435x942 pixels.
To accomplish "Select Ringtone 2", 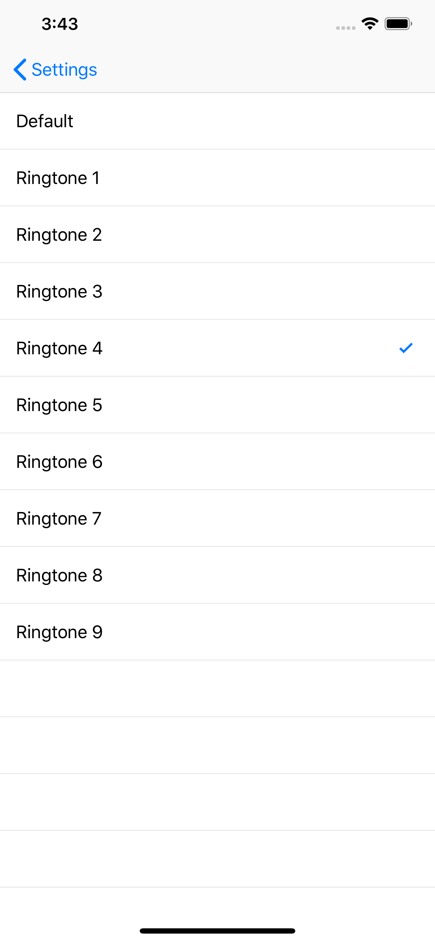I will [217, 234].
